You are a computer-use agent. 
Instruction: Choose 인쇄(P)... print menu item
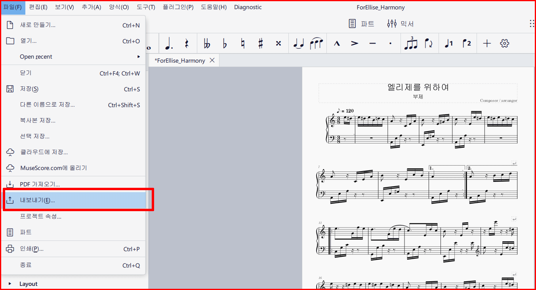73,249
